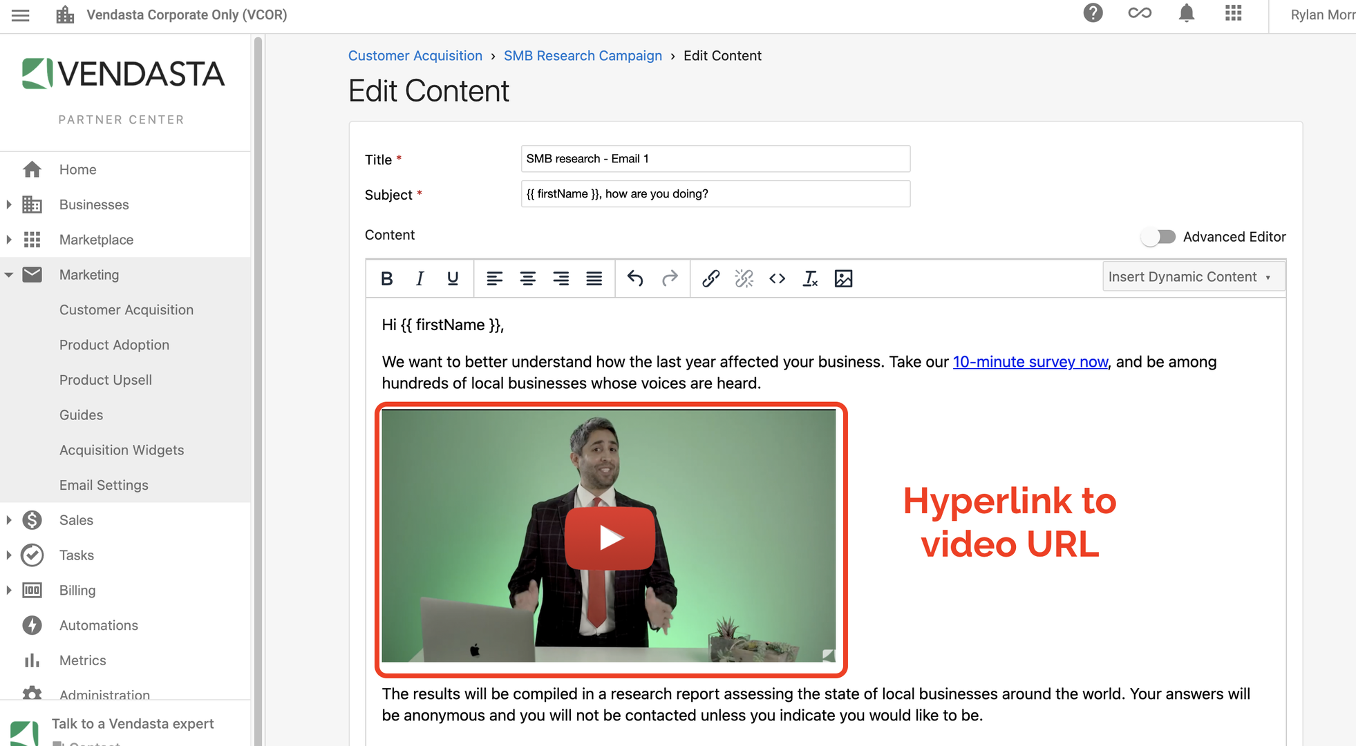Open Acquisition Widgets in sidebar
Screen dimensions: 1356x746
pyautogui.click(x=122, y=450)
